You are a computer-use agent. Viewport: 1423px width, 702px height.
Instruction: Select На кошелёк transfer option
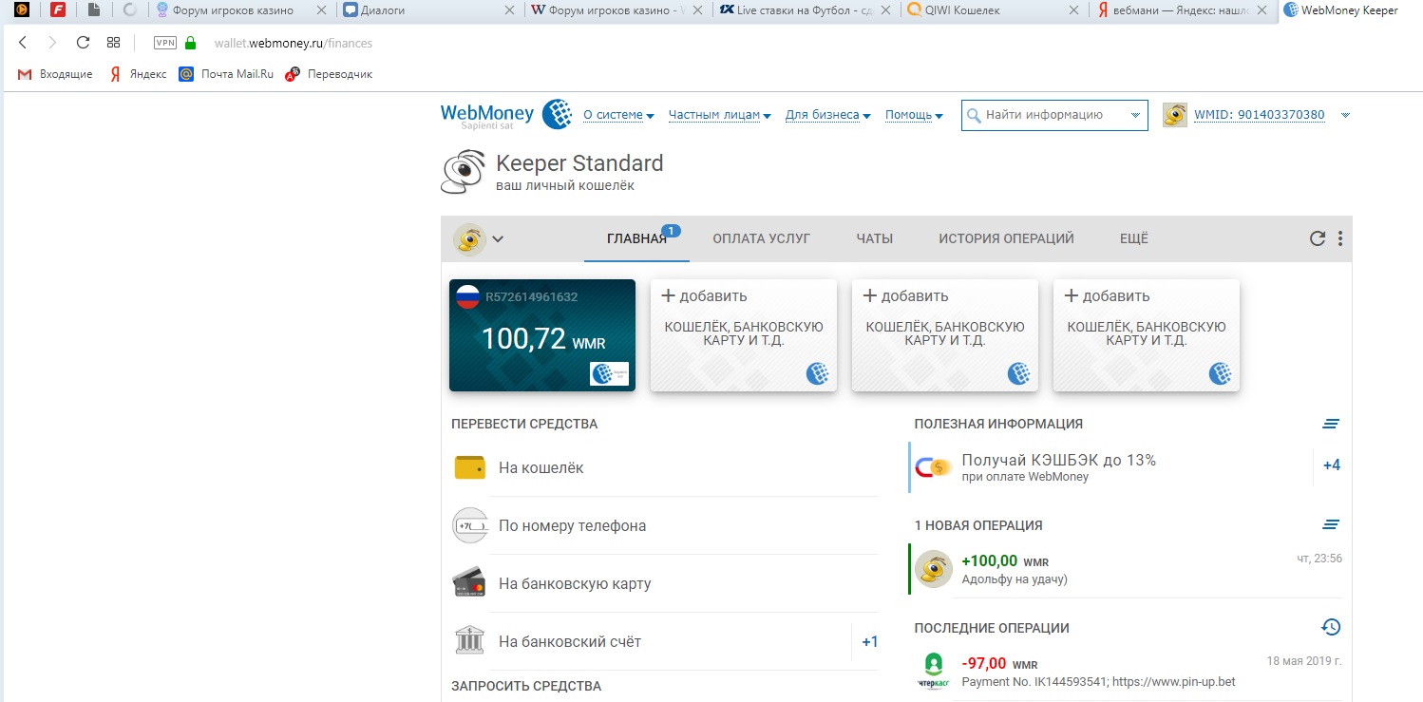coord(666,467)
